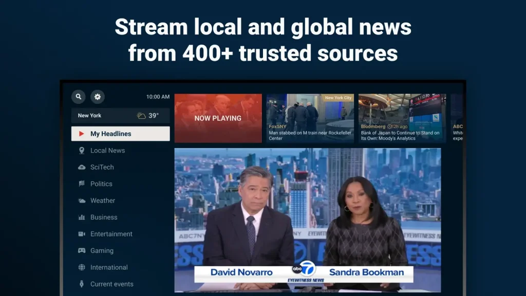Click the Weather cloud icon in sidebar
The height and width of the screenshot is (296, 526).
pos(83,200)
